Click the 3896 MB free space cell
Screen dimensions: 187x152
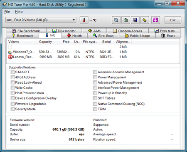pyautogui.click(x=64, y=57)
